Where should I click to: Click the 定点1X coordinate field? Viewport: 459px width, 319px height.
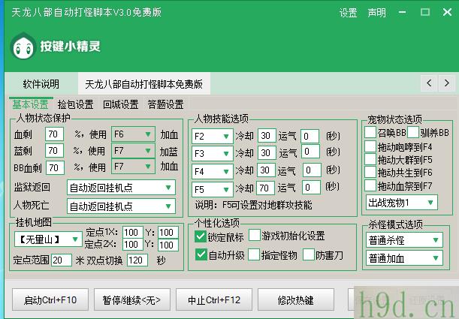[x=133, y=233]
